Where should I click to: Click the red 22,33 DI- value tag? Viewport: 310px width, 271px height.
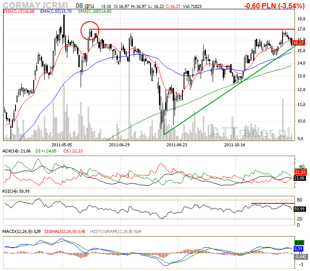click(x=300, y=172)
